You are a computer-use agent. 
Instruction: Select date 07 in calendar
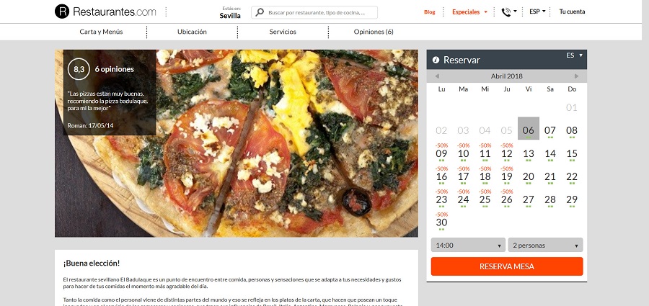(x=549, y=130)
